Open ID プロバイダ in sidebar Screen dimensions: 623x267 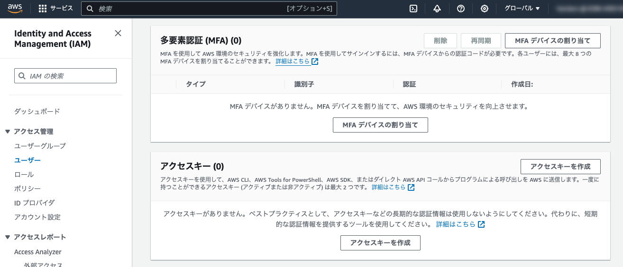(x=35, y=203)
